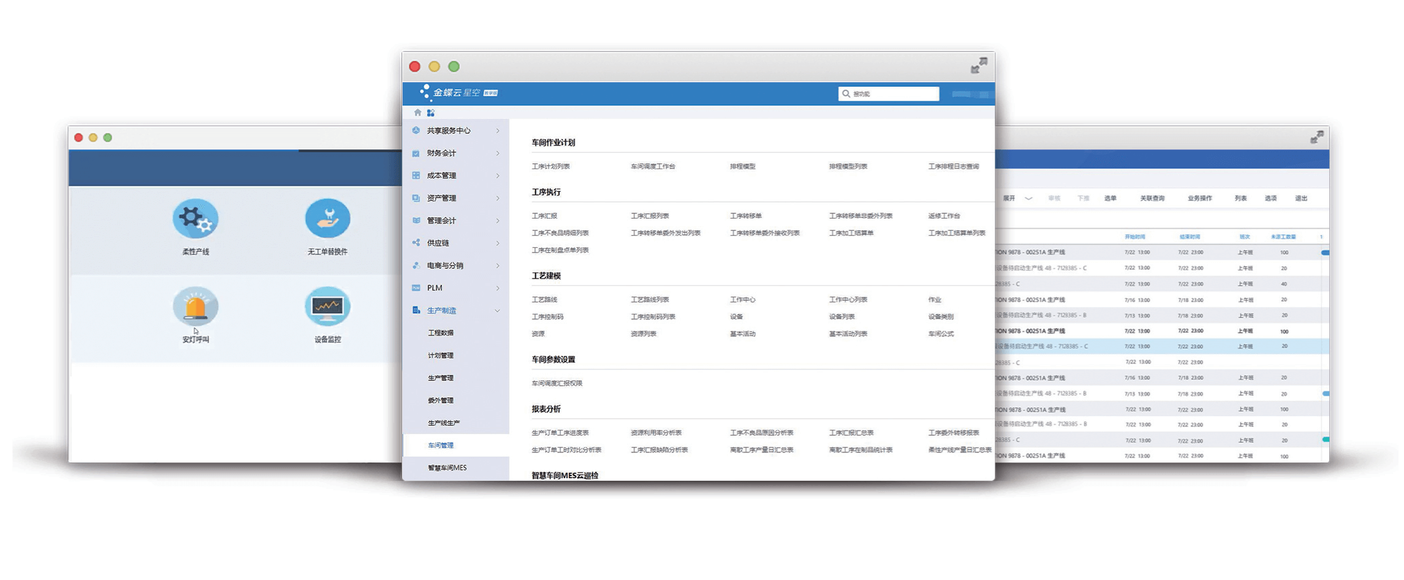
Task: Open the 展开 dropdown arrow in toolbar
Action: click(x=1028, y=198)
